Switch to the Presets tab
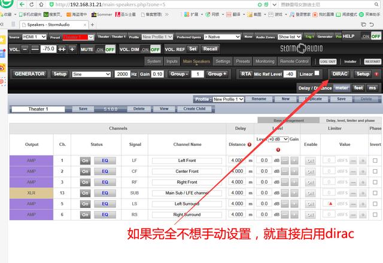383x263 pixels. 243,62
